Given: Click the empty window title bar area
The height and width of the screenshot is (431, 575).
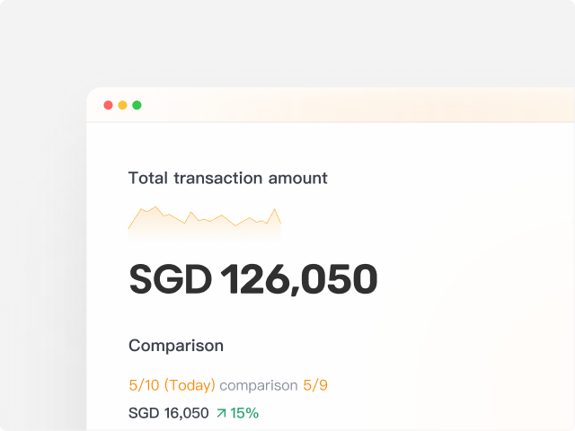Looking at the screenshot, I should (359, 105).
